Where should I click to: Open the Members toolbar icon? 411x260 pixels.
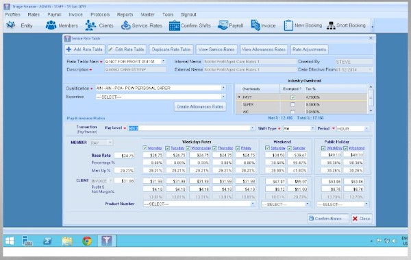(51, 25)
